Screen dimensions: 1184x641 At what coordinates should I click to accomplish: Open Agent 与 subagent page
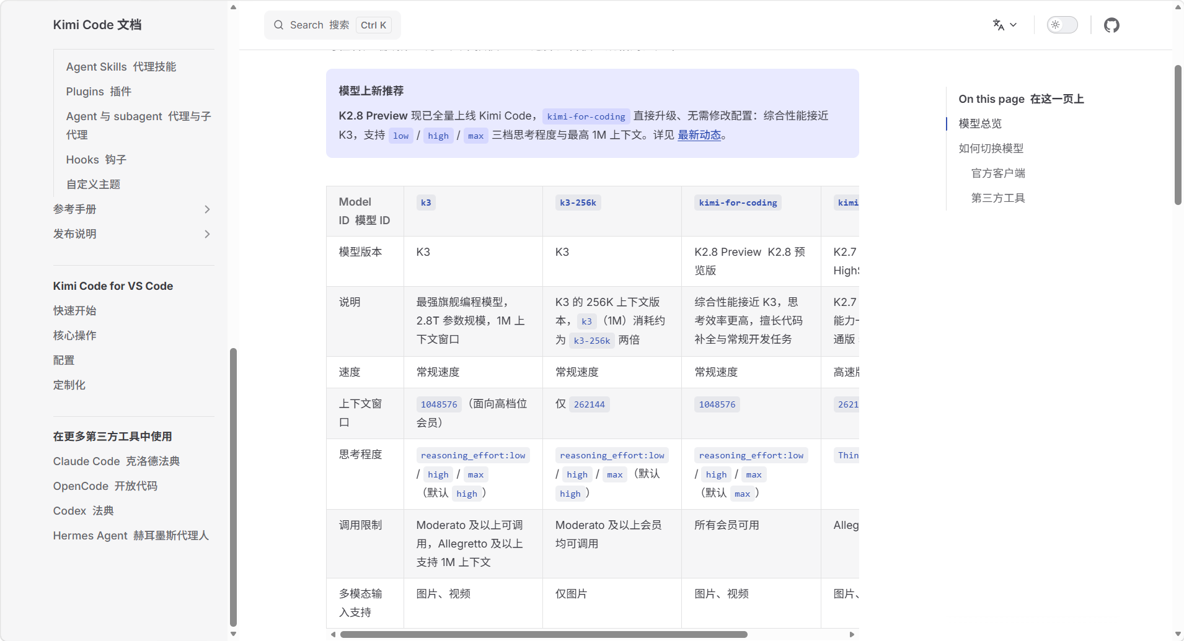click(x=138, y=126)
